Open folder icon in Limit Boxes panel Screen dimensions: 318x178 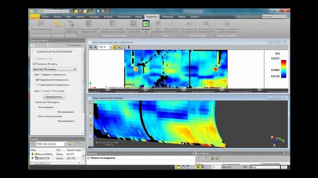tap(212, 158)
